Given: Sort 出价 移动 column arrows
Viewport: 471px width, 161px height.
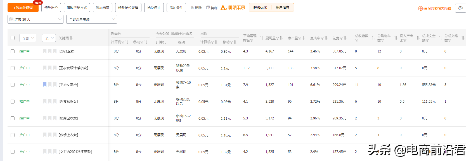Looking at the screenshot, I should pos(235,42).
